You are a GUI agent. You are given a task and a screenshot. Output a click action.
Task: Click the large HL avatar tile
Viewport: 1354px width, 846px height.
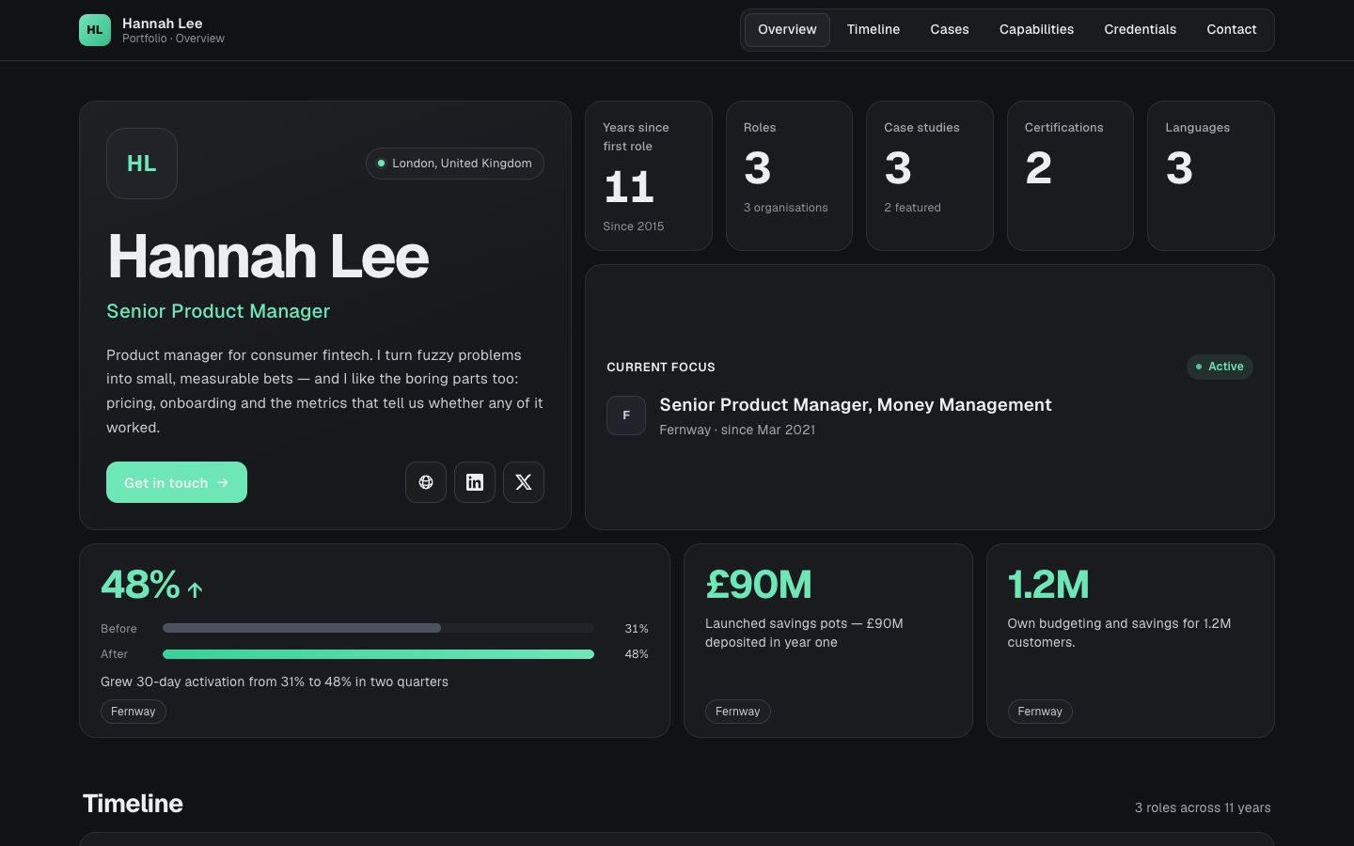click(142, 164)
